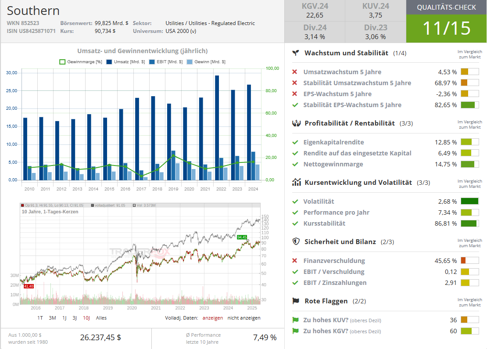Open the Finanzverschuldung metric
The height and width of the screenshot is (349, 487).
334,260
